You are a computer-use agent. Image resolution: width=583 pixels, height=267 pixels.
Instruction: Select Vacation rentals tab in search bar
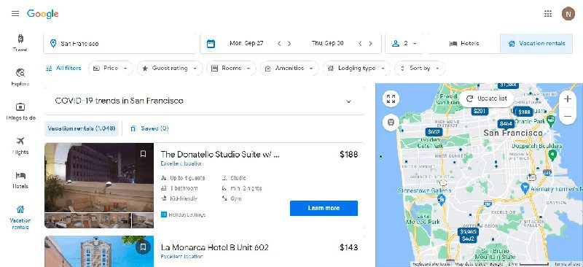tap(536, 44)
